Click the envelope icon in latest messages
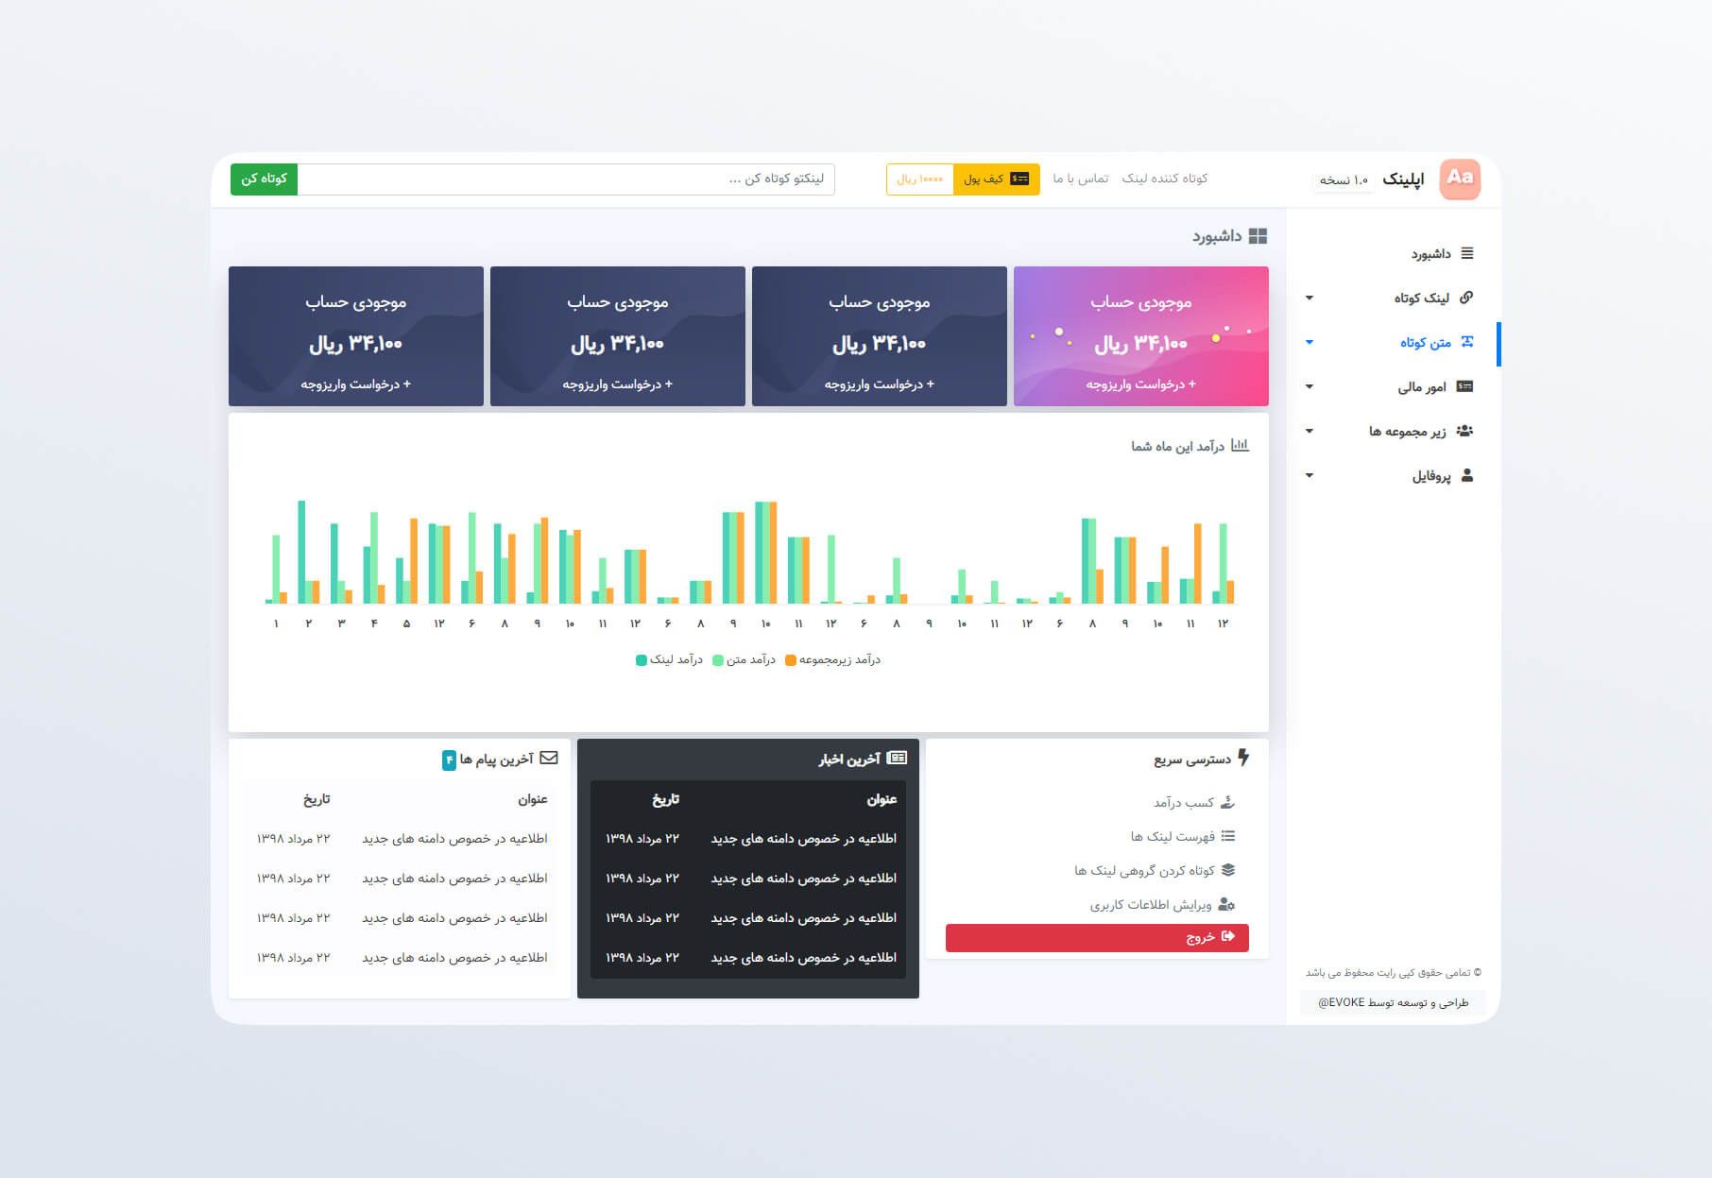Screen dimensions: 1712x1178 (x=549, y=758)
